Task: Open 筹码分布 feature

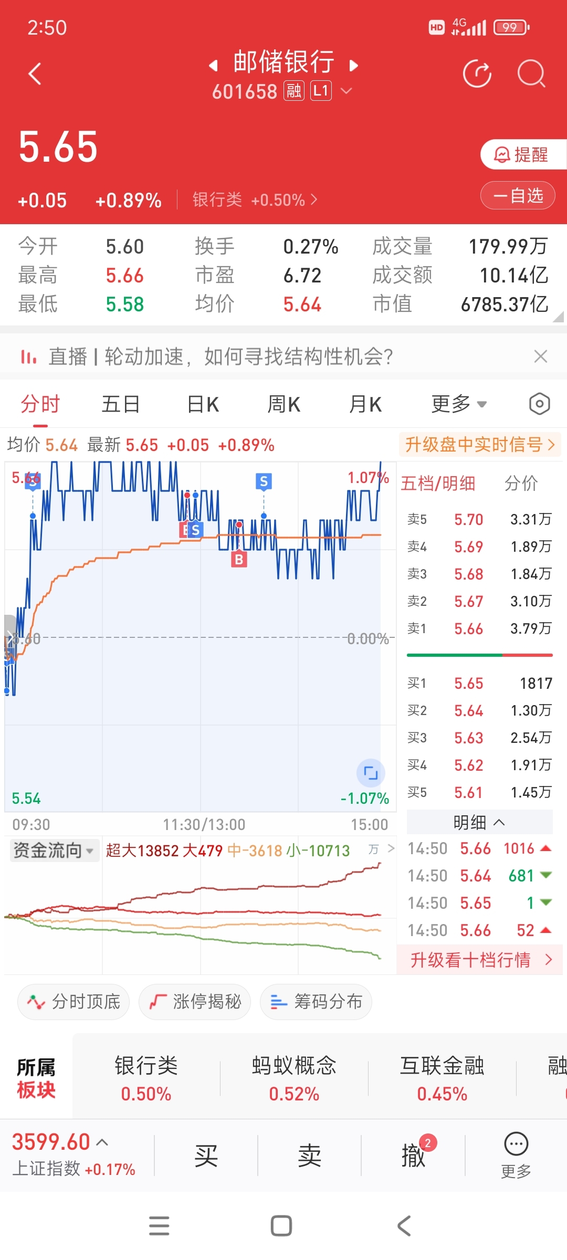Action: pos(316,1002)
